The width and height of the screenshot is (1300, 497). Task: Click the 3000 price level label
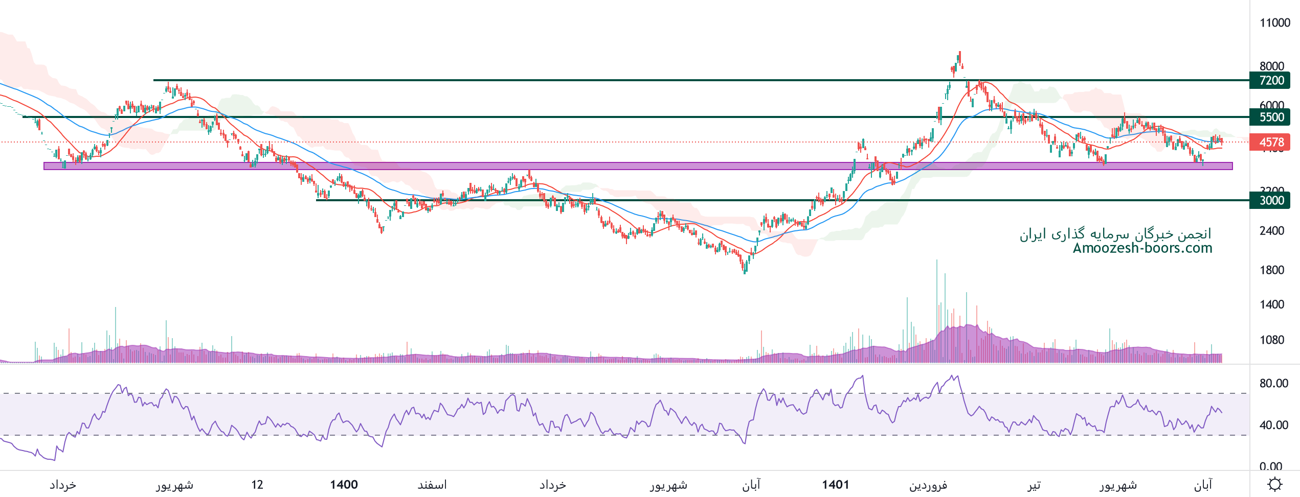point(1271,200)
